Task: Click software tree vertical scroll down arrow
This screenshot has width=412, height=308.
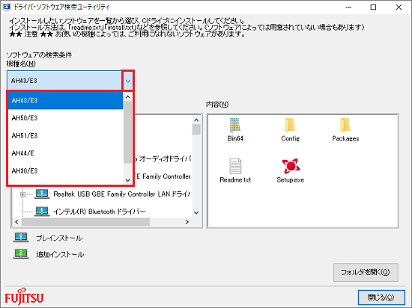Action: 196,212
